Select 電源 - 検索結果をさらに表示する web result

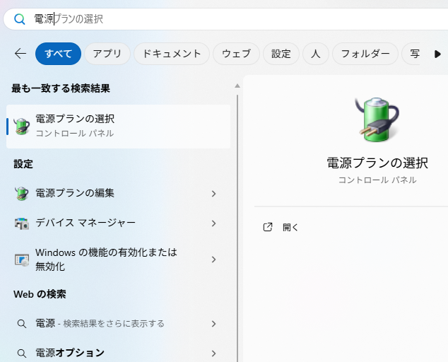pyautogui.click(x=118, y=324)
